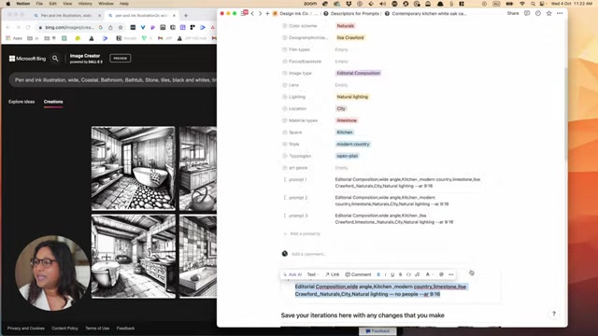The width and height of the screenshot is (598, 336).
Task: Add a Link to the selected text
Action: point(333,274)
